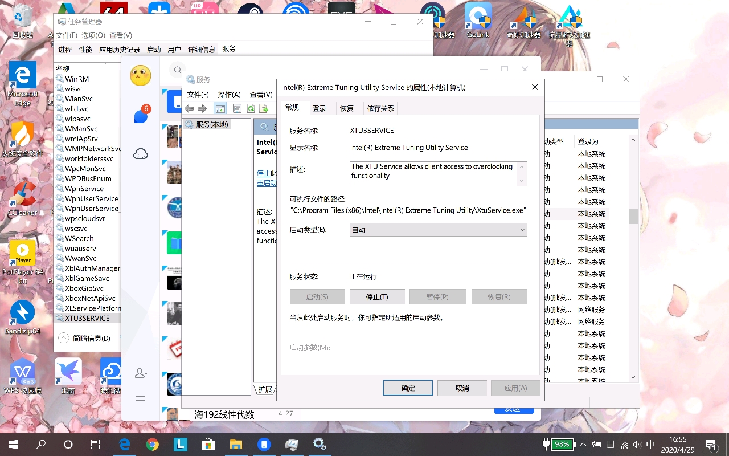
Task: Switch to the 恢复 tab in properties
Action: (347, 108)
